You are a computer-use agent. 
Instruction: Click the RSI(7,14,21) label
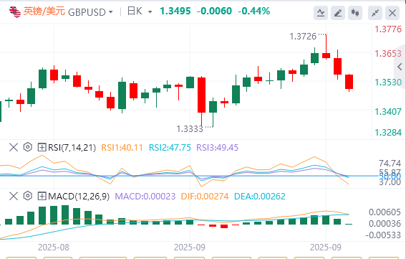point(72,147)
